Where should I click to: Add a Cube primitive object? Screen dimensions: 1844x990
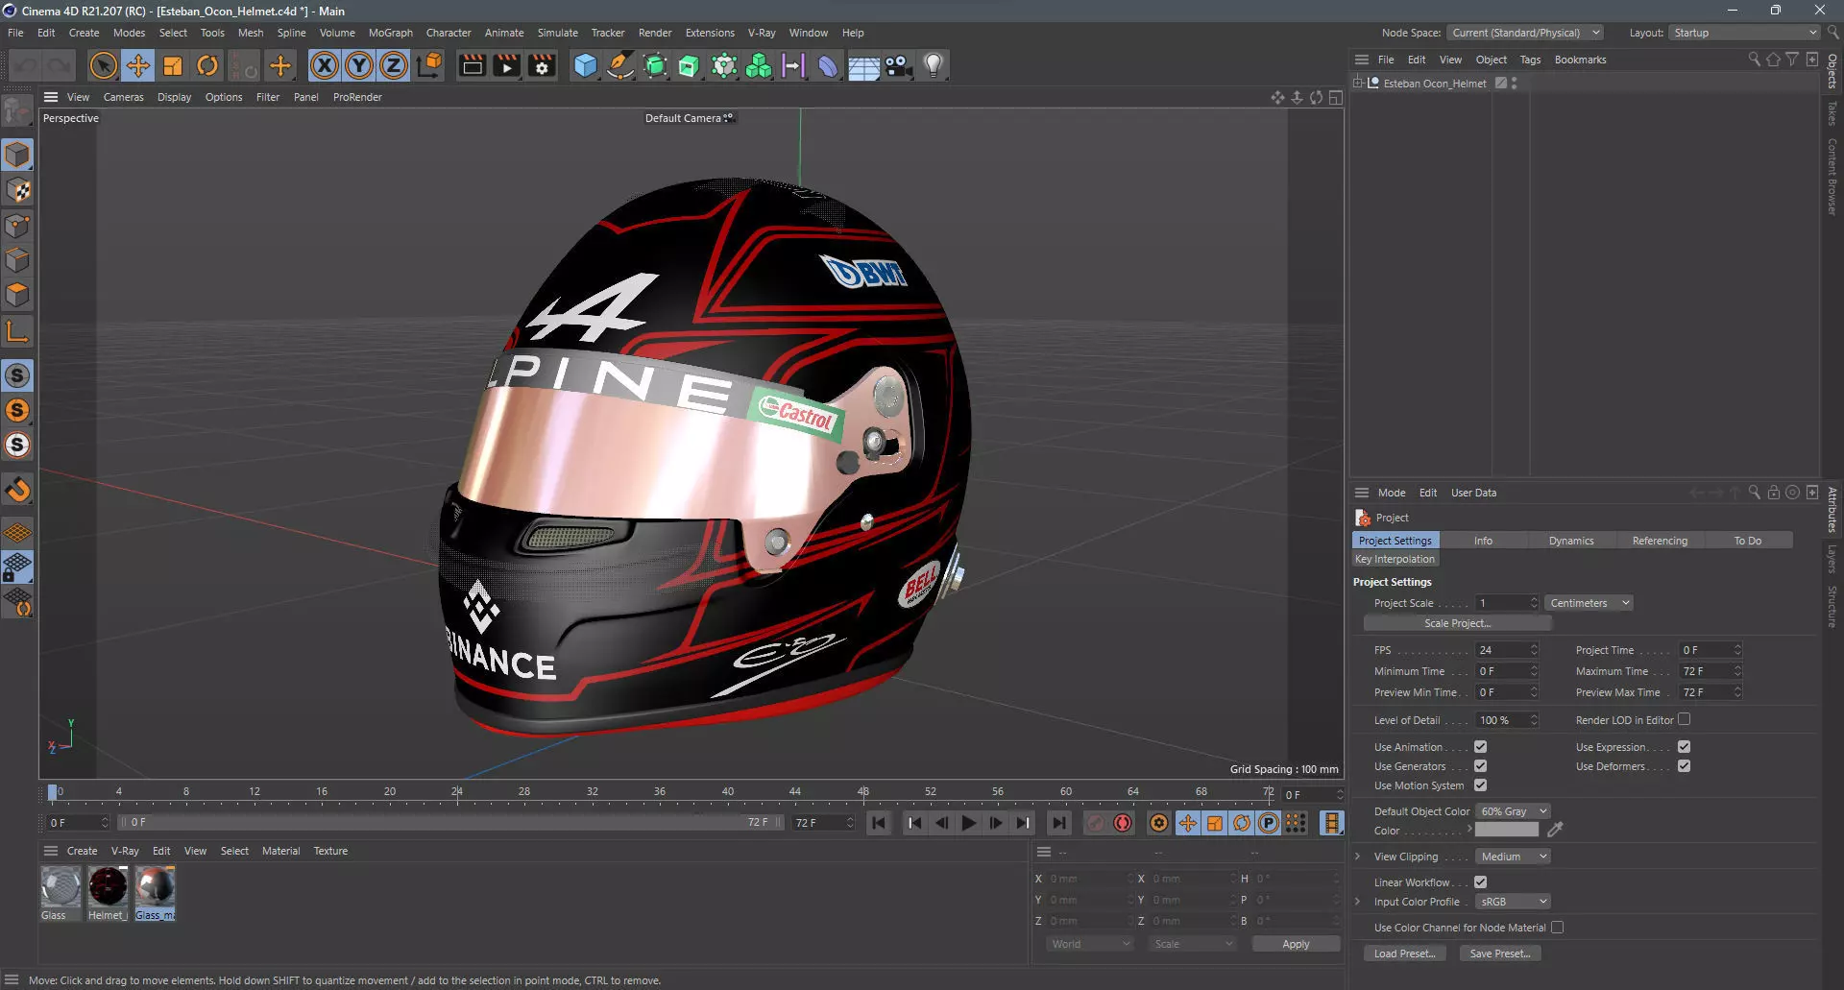coord(585,65)
